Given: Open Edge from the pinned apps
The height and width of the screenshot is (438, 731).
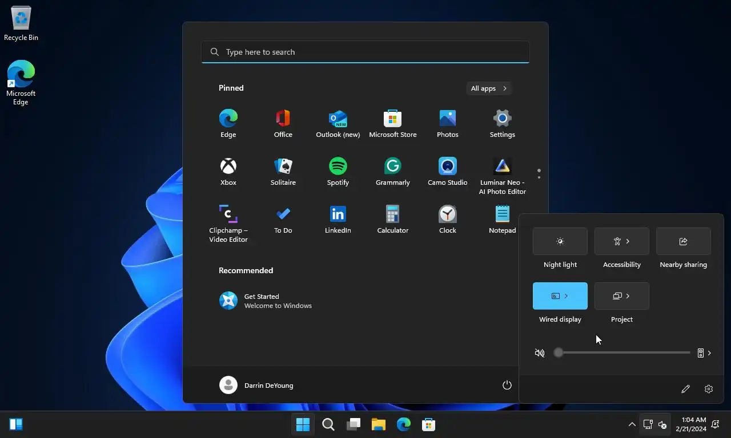Looking at the screenshot, I should click(x=228, y=123).
